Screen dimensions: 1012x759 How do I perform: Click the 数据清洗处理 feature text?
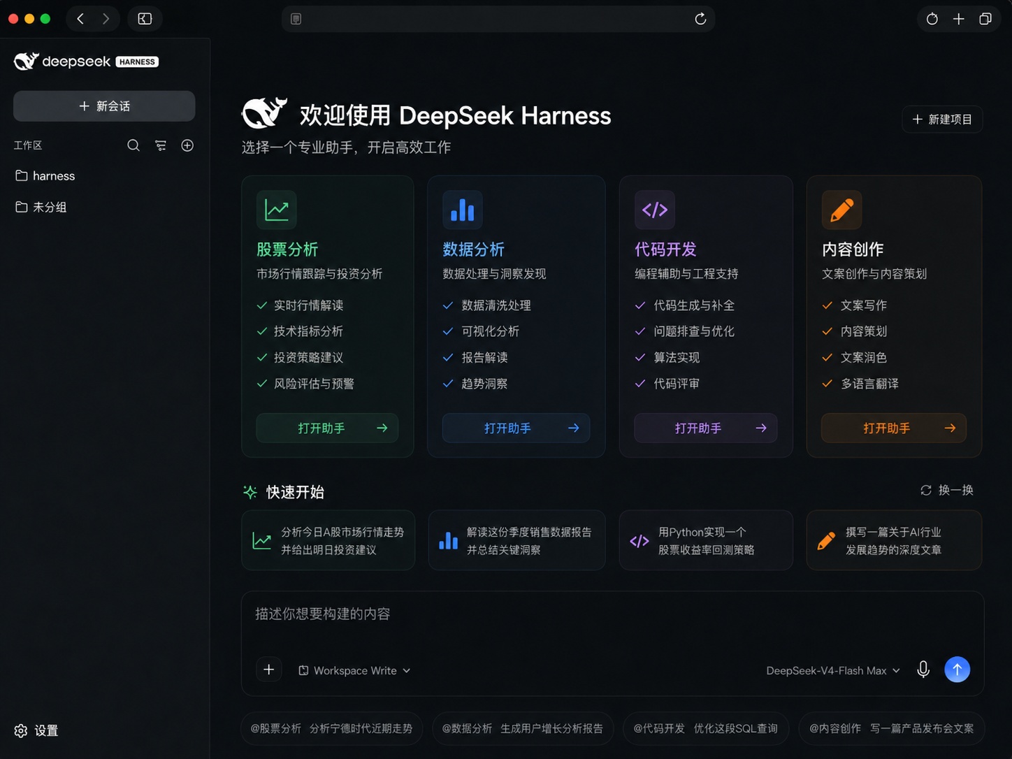pos(496,305)
